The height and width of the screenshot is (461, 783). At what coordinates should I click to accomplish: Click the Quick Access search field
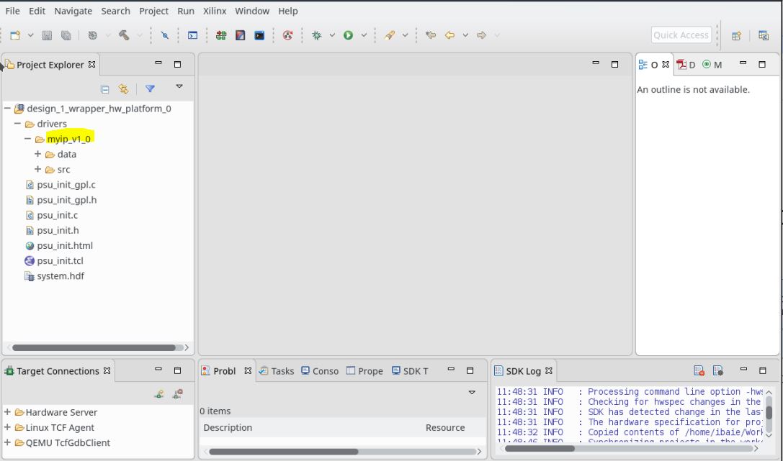click(681, 35)
